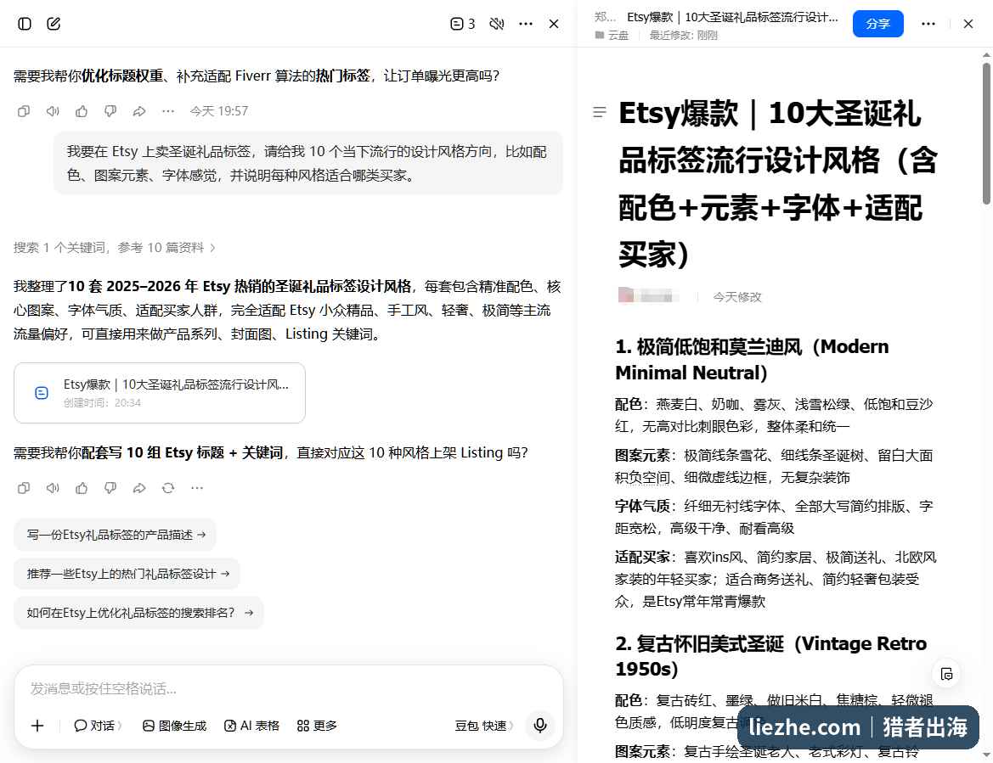Open the 云盘 folder location link
The width and height of the screenshot is (993, 763).
pyautogui.click(x=612, y=36)
